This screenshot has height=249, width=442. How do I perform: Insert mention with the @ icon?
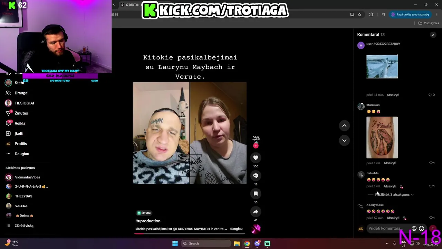pos(414,229)
